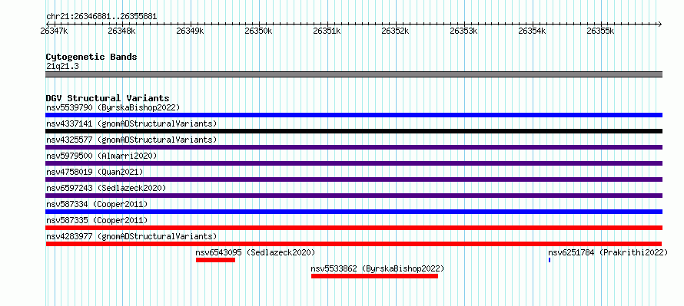Click the DGV Structural Variants track title
The width and height of the screenshot is (684, 306).
click(x=108, y=98)
